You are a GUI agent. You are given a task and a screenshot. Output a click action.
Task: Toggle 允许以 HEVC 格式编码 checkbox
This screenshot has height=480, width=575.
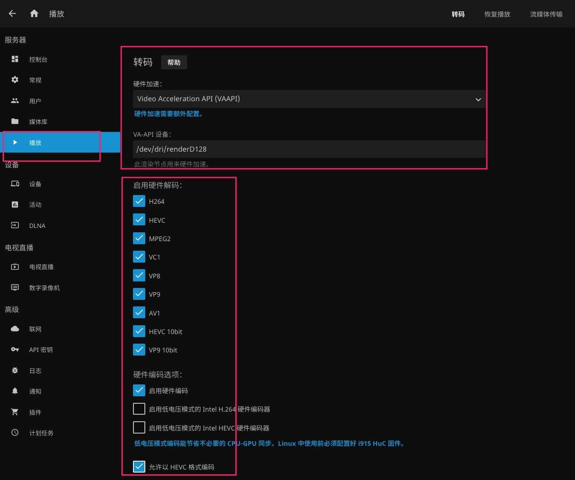tap(139, 467)
